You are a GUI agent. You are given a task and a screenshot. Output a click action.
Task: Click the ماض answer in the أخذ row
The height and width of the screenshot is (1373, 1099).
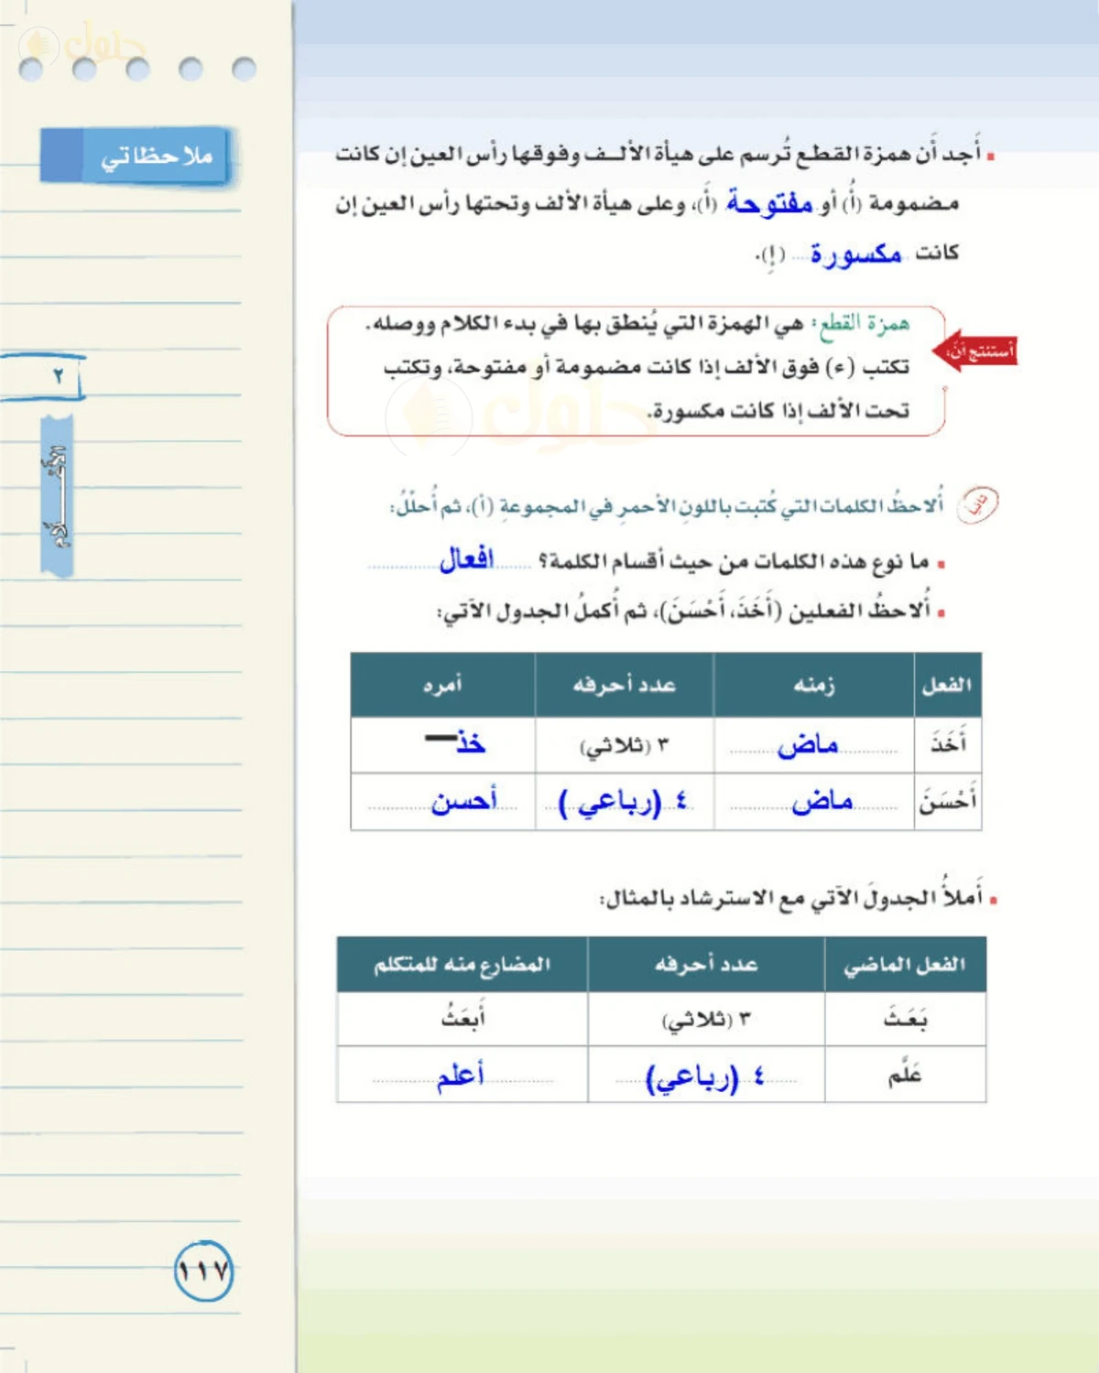click(808, 745)
